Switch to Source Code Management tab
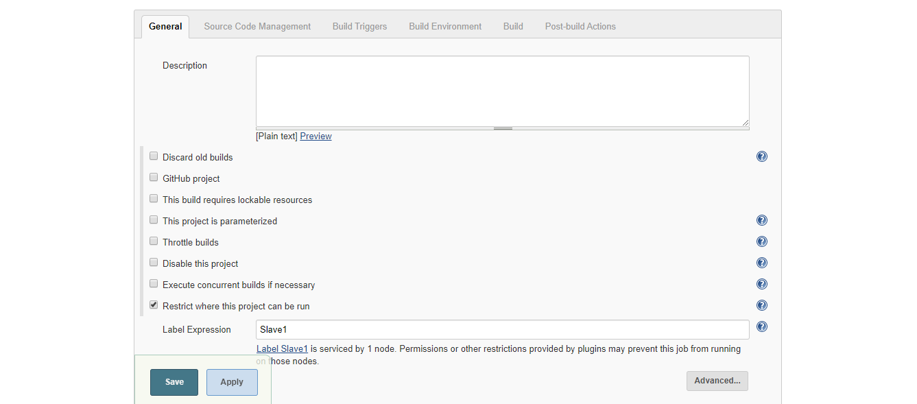 [257, 27]
